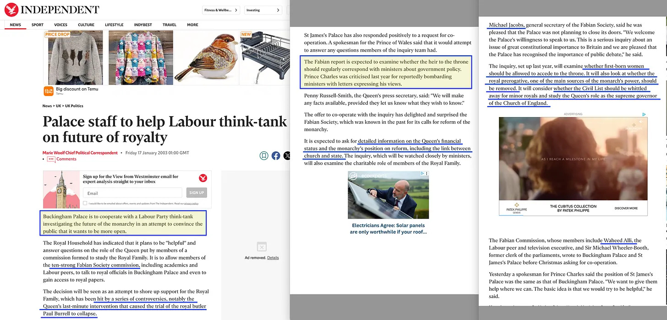667x320 pixels.
Task: Click the SIGN UP button
Action: tap(197, 193)
